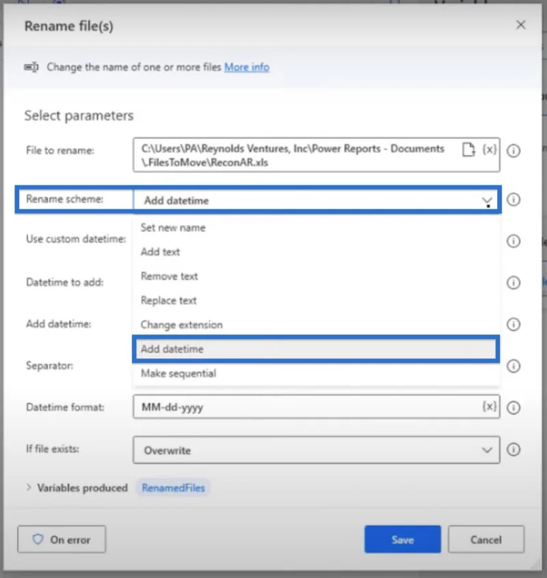Show info for Add datetime row

click(x=513, y=324)
